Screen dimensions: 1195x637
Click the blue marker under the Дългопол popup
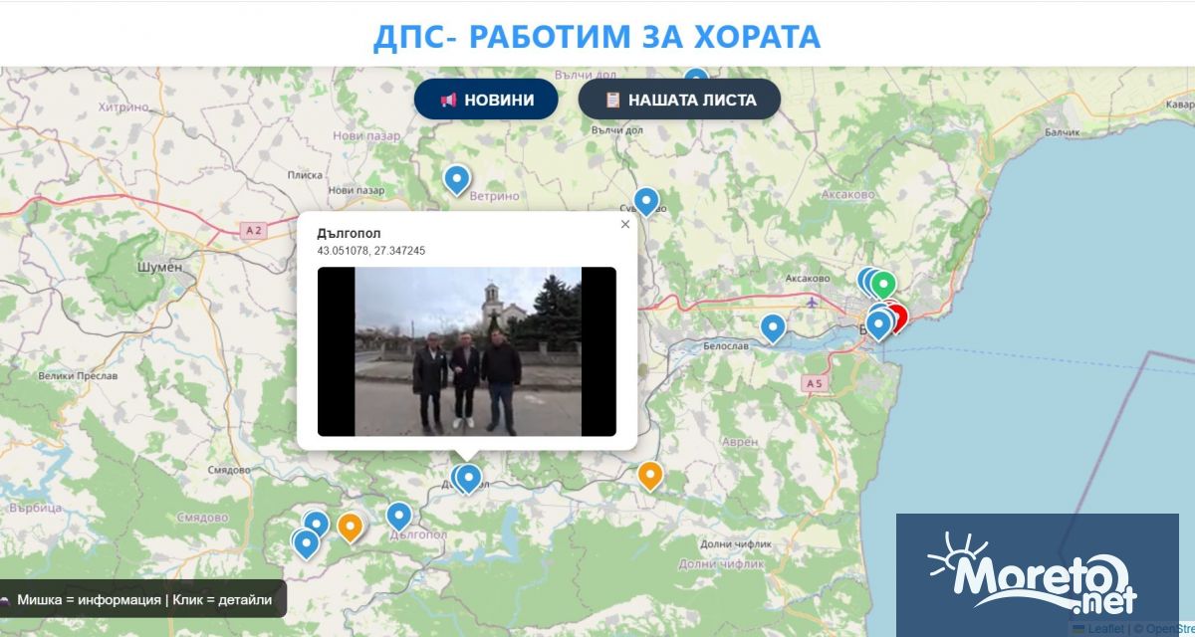pyautogui.click(x=467, y=479)
